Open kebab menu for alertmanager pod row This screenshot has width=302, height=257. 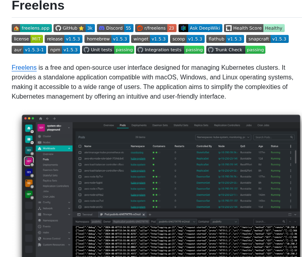tap(290, 152)
